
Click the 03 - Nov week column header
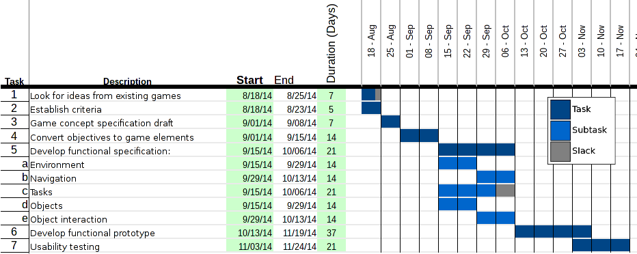click(582, 41)
